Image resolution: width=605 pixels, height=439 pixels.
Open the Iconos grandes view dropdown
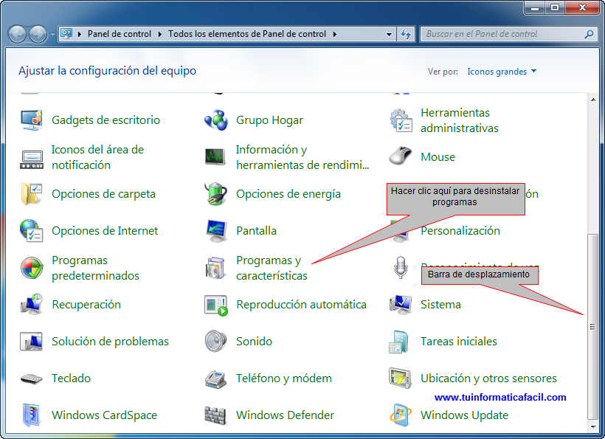pyautogui.click(x=502, y=72)
